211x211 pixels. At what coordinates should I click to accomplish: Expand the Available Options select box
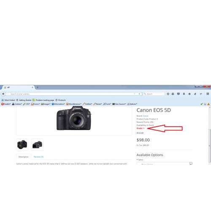click(165, 163)
